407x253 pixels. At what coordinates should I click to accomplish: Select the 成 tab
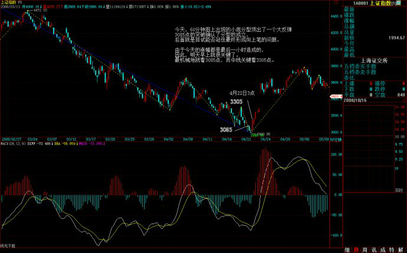(x=383, y=249)
